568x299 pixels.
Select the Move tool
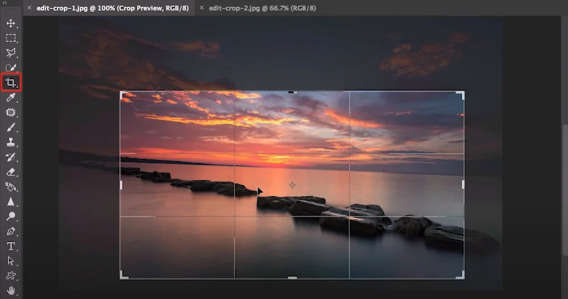11,23
